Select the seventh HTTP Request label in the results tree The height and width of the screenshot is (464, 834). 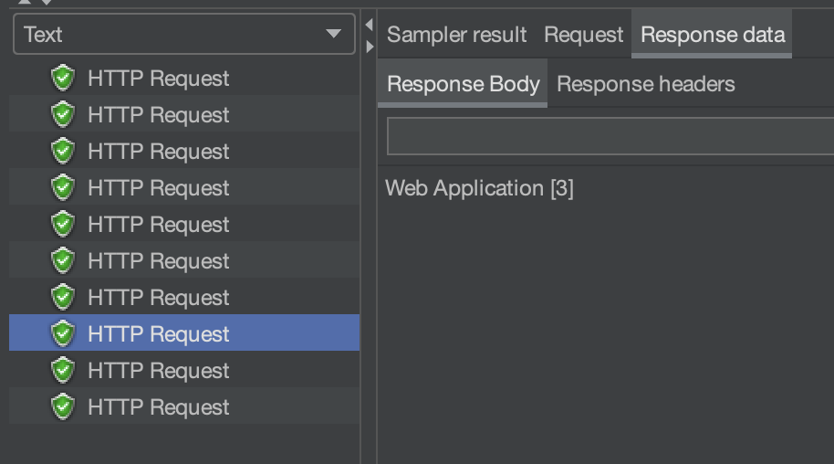[158, 298]
